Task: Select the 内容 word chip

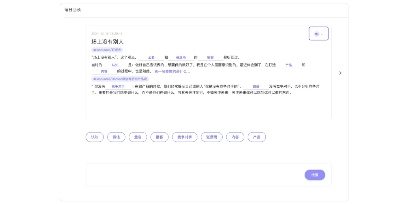Action: 235,137
